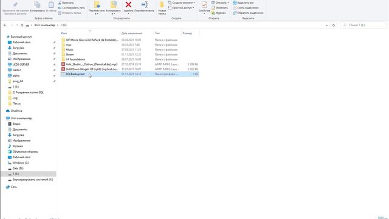The image size is (389, 219).
Task: Click the Pin to Quick access ribbon button
Action: pyautogui.click(x=15, y=8)
